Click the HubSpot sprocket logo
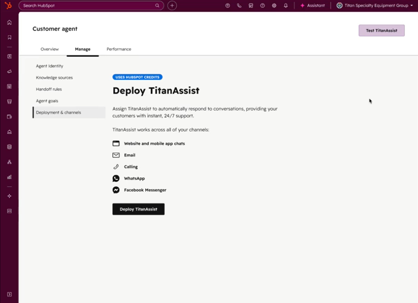This screenshot has width=418, height=303. (8, 5)
